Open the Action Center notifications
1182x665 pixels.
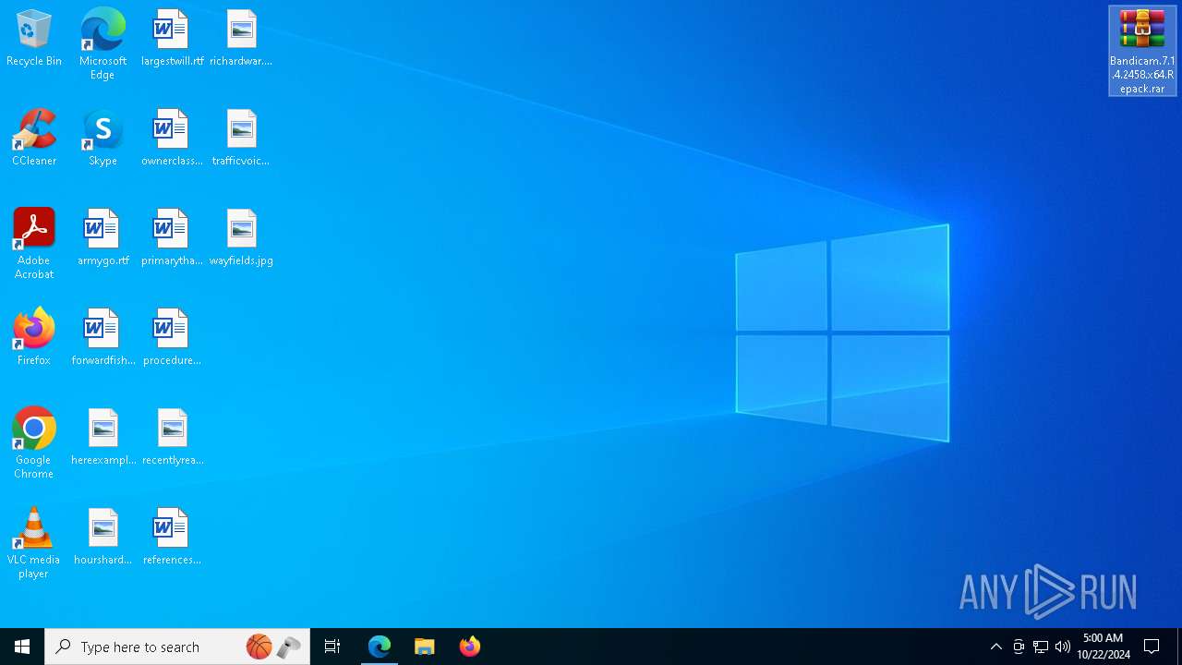pos(1152,647)
